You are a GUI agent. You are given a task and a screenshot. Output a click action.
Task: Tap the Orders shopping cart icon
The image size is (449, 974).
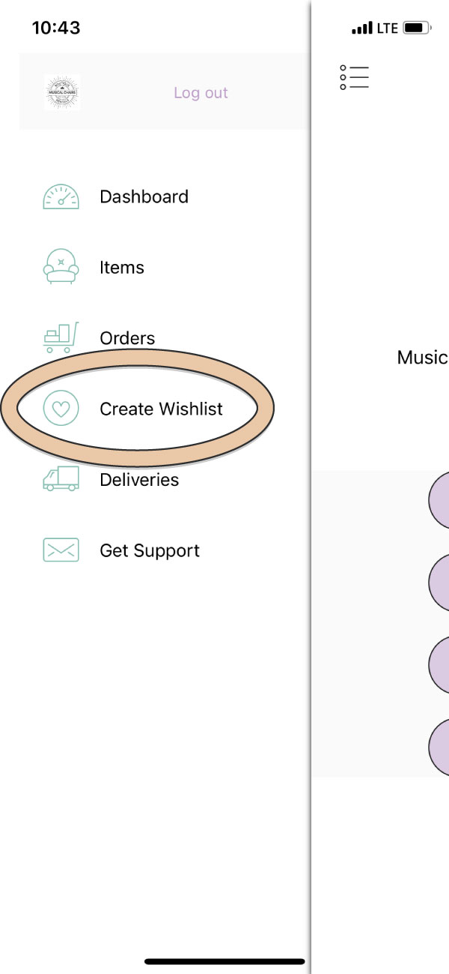pyautogui.click(x=61, y=337)
